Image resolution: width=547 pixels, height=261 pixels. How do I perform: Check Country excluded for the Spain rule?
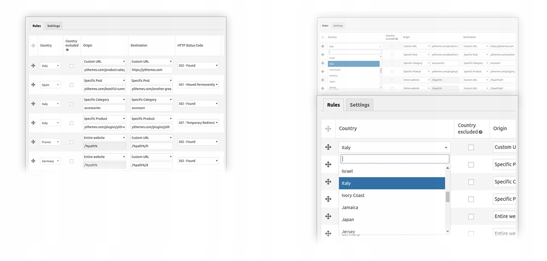(72, 85)
